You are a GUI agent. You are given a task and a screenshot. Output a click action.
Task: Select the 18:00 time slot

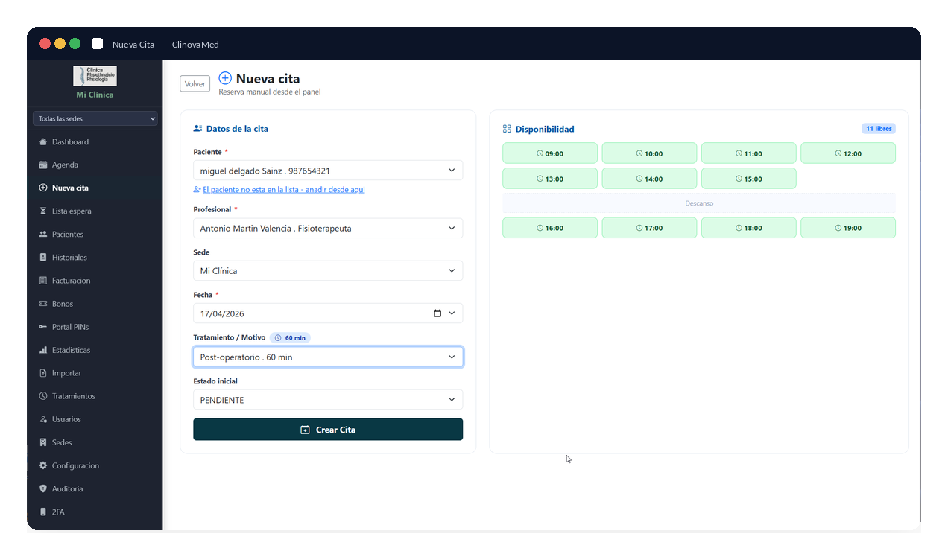749,228
